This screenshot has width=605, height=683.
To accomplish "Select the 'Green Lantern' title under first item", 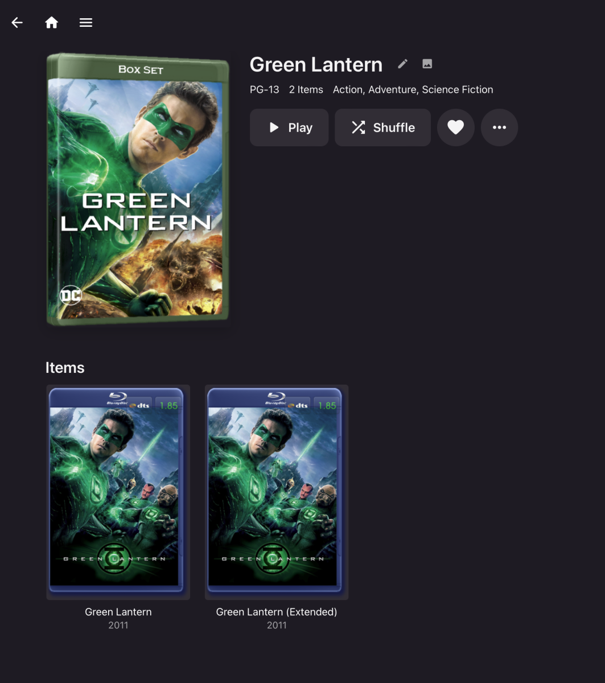I will [118, 612].
